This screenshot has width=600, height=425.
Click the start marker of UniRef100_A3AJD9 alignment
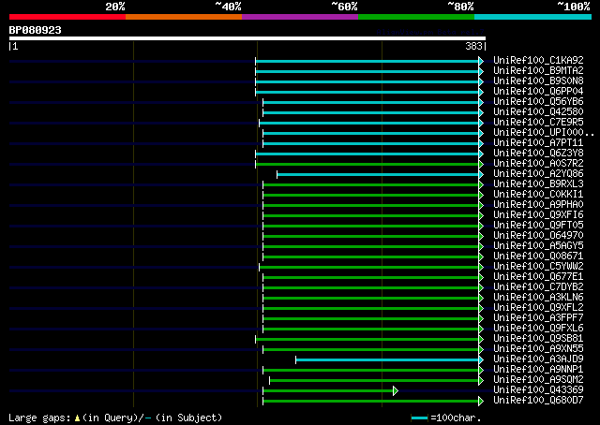[x=296, y=360]
